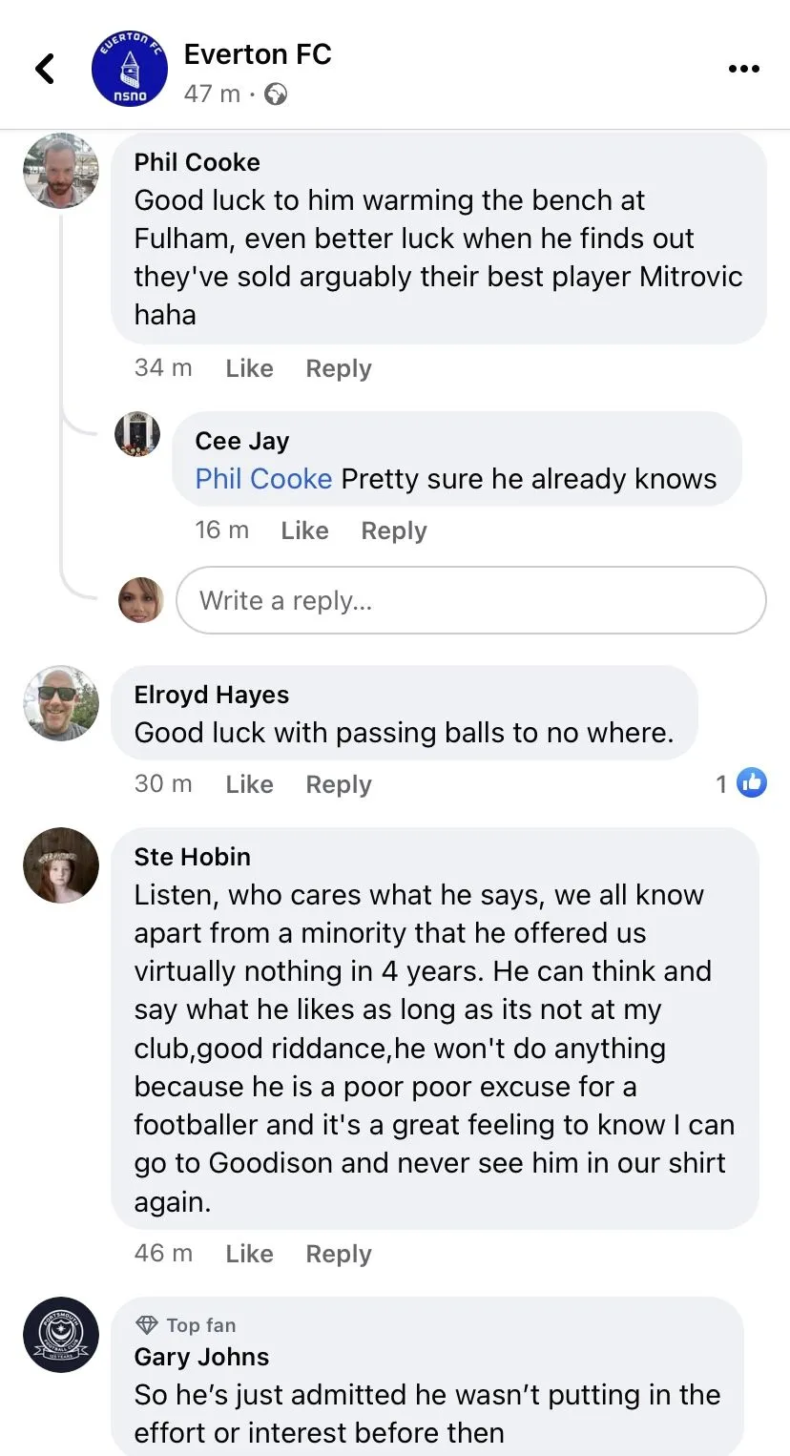Tap Ste Hobin's profile avatar
Image resolution: width=790 pixels, height=1456 pixels.
(61, 865)
